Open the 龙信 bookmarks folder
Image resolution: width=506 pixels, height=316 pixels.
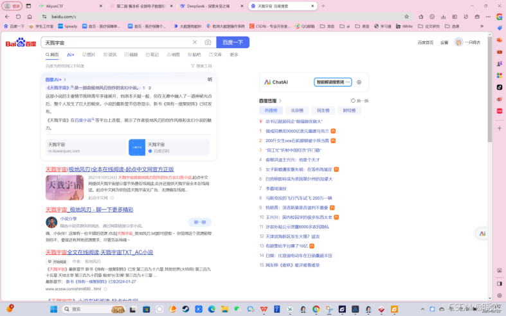pos(327,26)
